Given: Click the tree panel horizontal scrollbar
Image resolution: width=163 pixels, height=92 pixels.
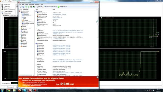Looking at the screenshot, I should coord(26,75).
